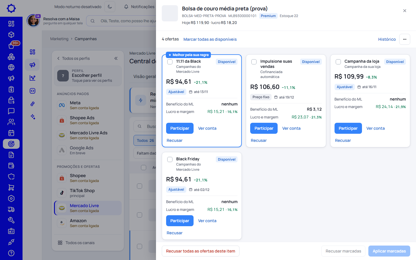This screenshot has width=416, height=260.
Task: Open the people icon in sidebar
Action: pos(11,122)
